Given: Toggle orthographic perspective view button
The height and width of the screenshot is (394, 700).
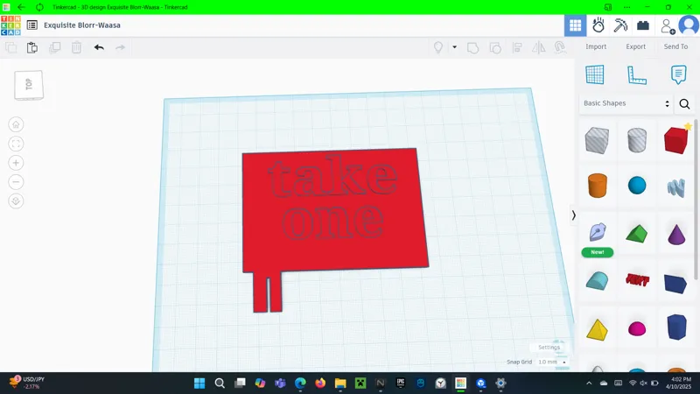Looking at the screenshot, I should tap(16, 201).
